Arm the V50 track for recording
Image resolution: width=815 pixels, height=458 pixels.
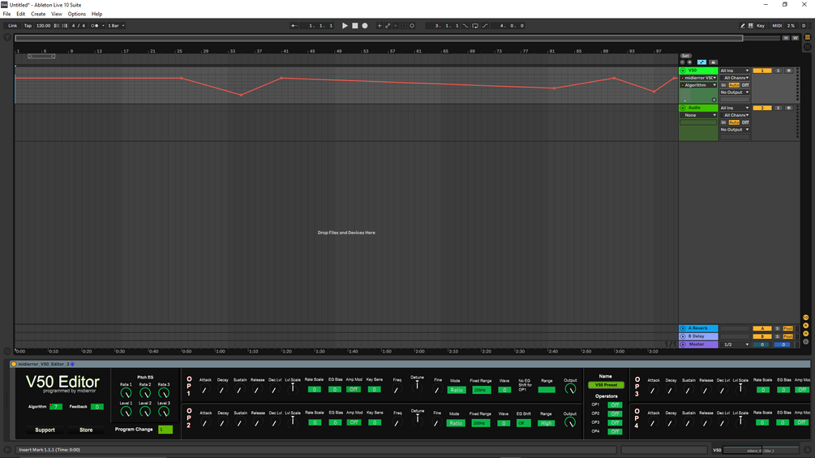(789, 71)
